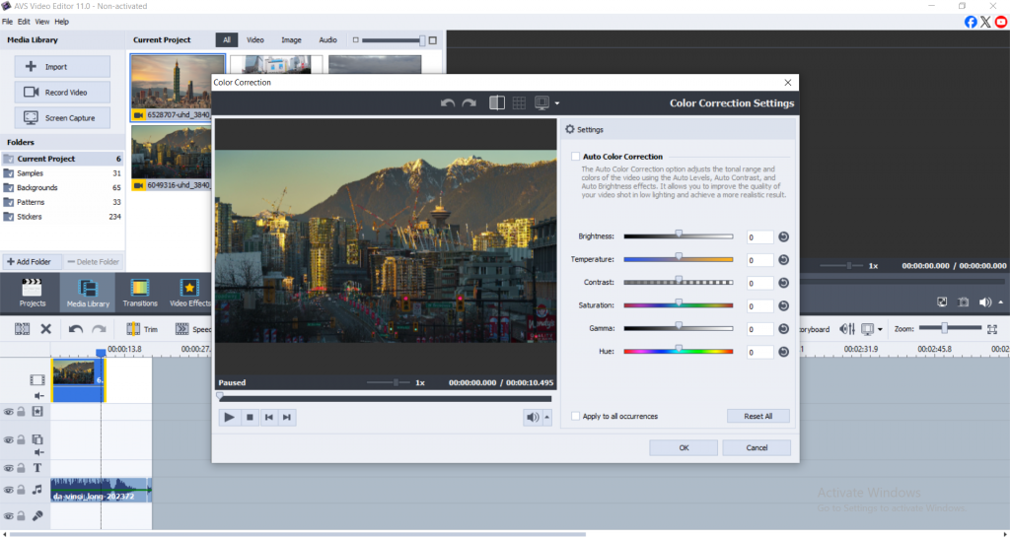This screenshot has height=537, width=1010.
Task: Reset the Hue value with its round icon
Action: 784,352
